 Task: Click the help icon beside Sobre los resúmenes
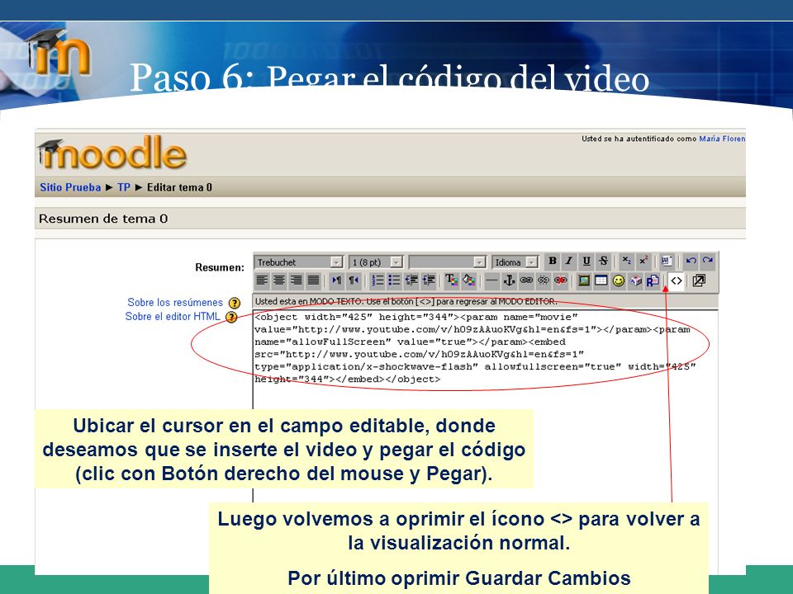coord(235,303)
